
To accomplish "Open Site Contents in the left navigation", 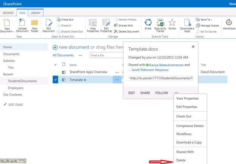I will tap(12, 95).
